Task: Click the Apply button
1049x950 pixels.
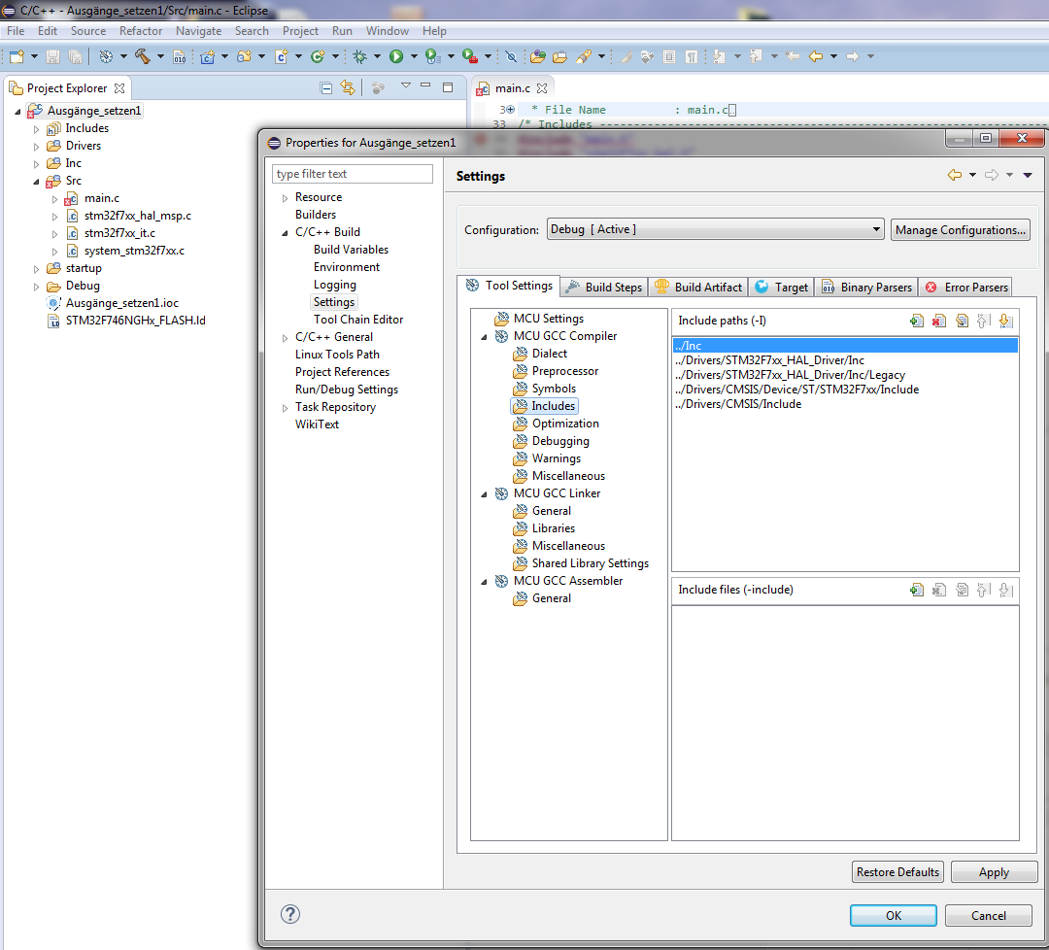Action: [994, 871]
